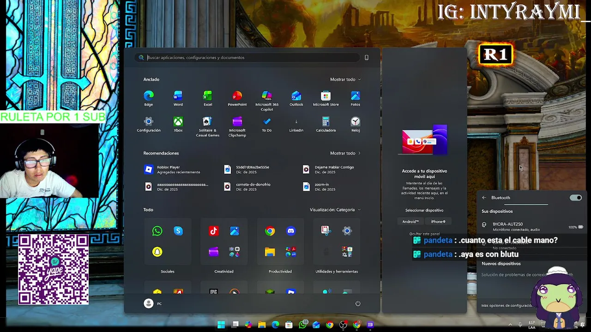Open Utilidades y herramientas folder label
The image size is (591, 332).
tap(337, 272)
